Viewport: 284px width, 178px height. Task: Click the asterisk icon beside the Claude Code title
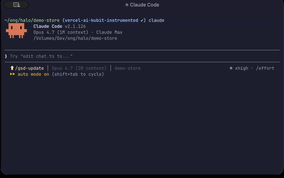pos(127,5)
